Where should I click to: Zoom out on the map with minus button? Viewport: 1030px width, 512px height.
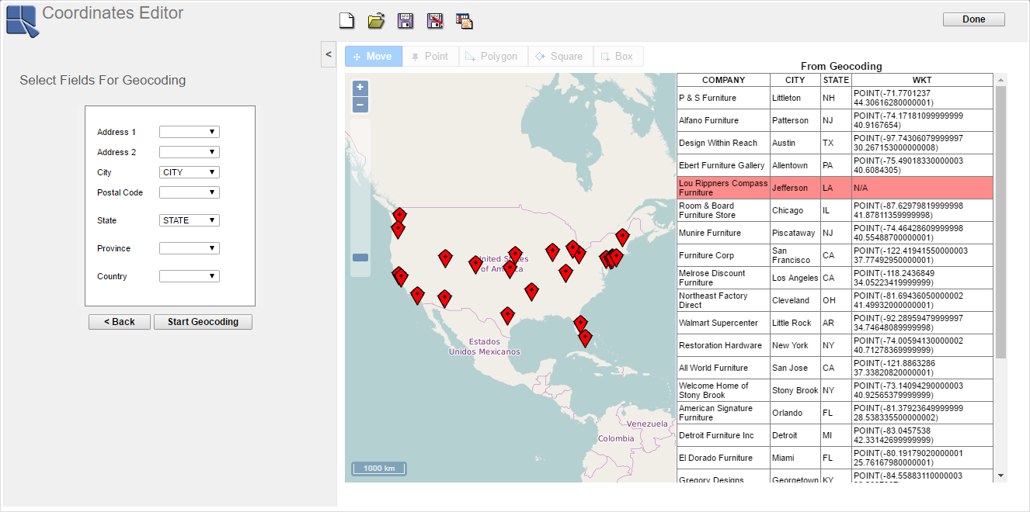coord(360,106)
